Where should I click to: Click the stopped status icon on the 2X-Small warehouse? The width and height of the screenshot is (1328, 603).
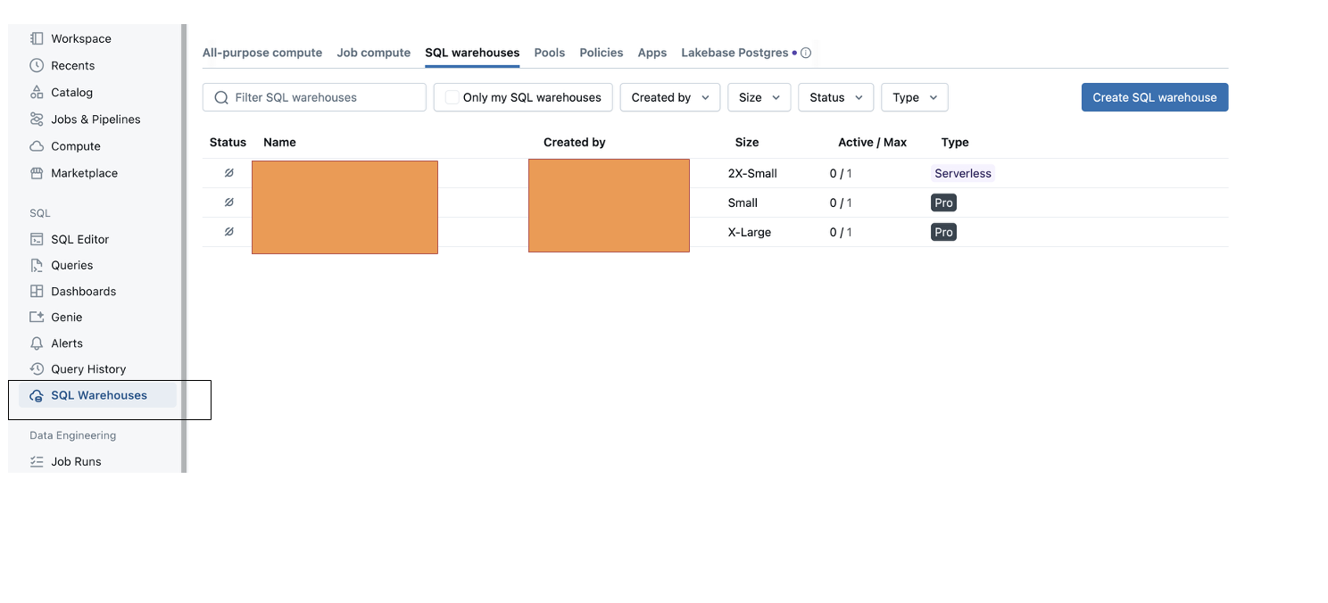click(228, 173)
